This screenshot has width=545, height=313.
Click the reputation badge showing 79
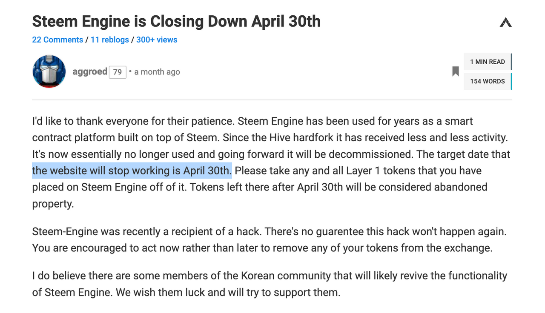(x=118, y=72)
